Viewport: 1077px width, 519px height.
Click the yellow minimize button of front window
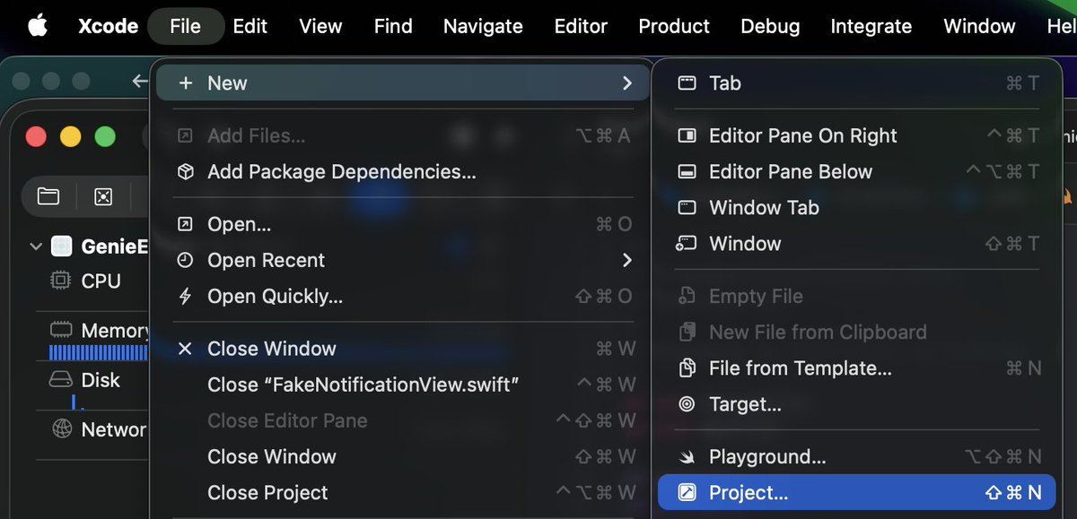[70, 136]
